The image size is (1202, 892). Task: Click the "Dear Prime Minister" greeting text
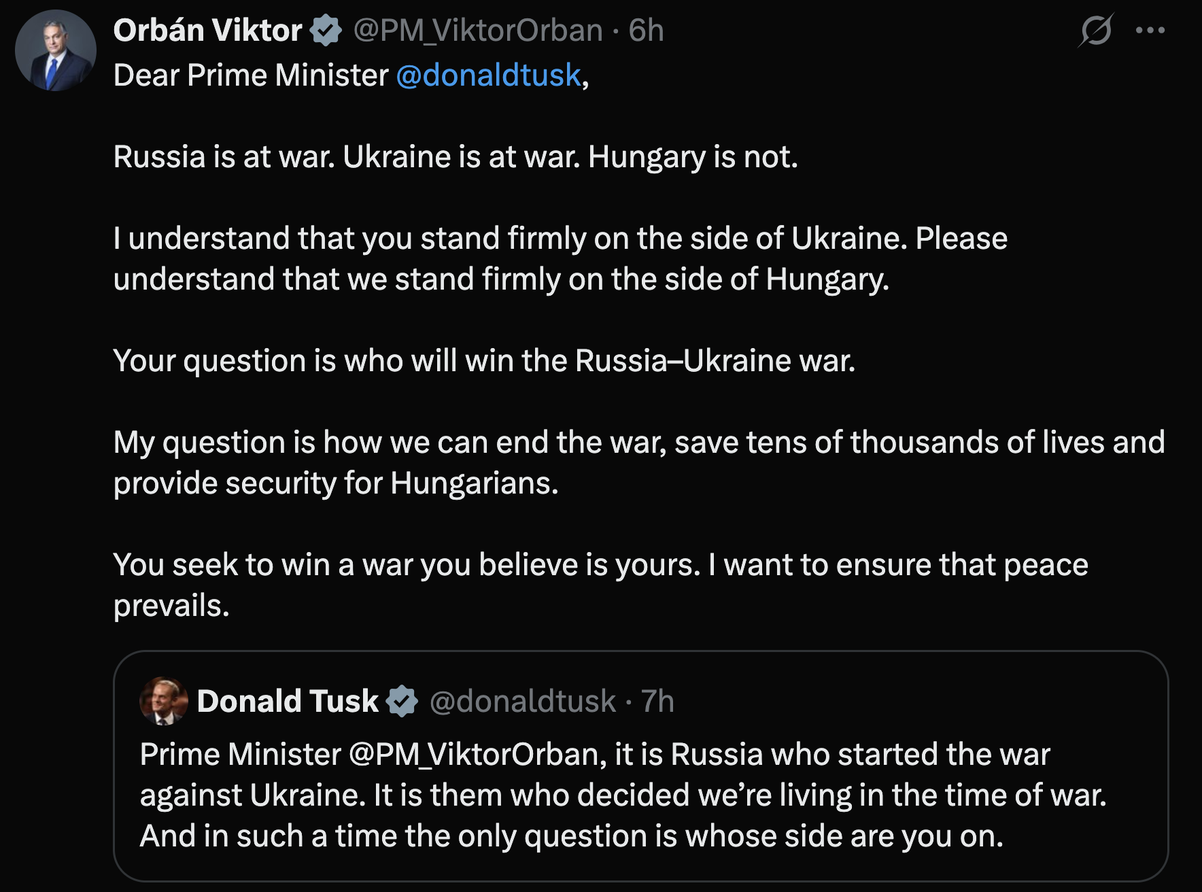(250, 75)
